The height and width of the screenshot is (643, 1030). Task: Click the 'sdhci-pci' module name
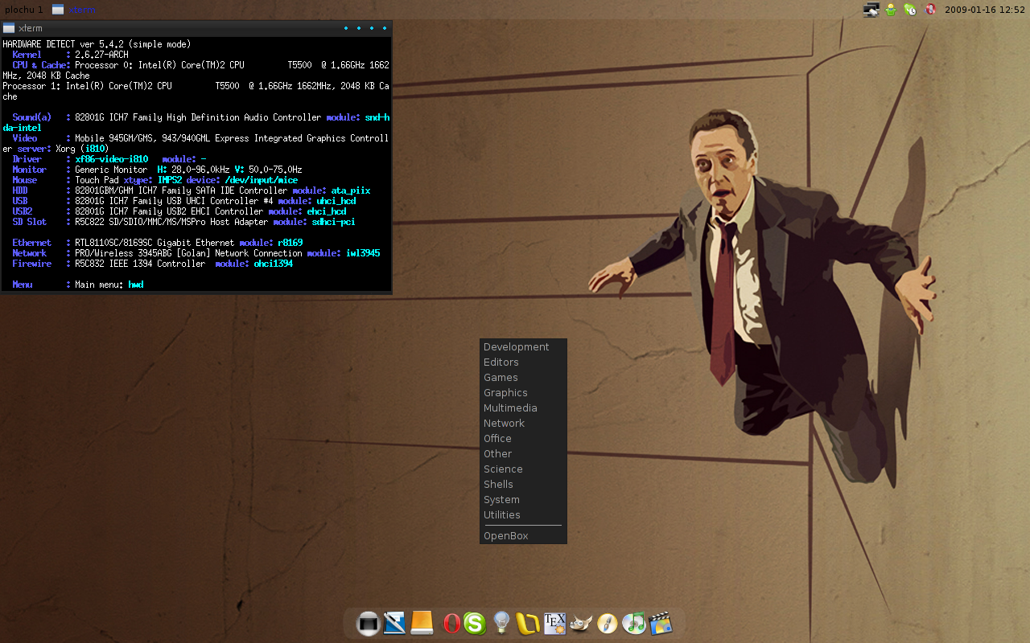point(334,222)
